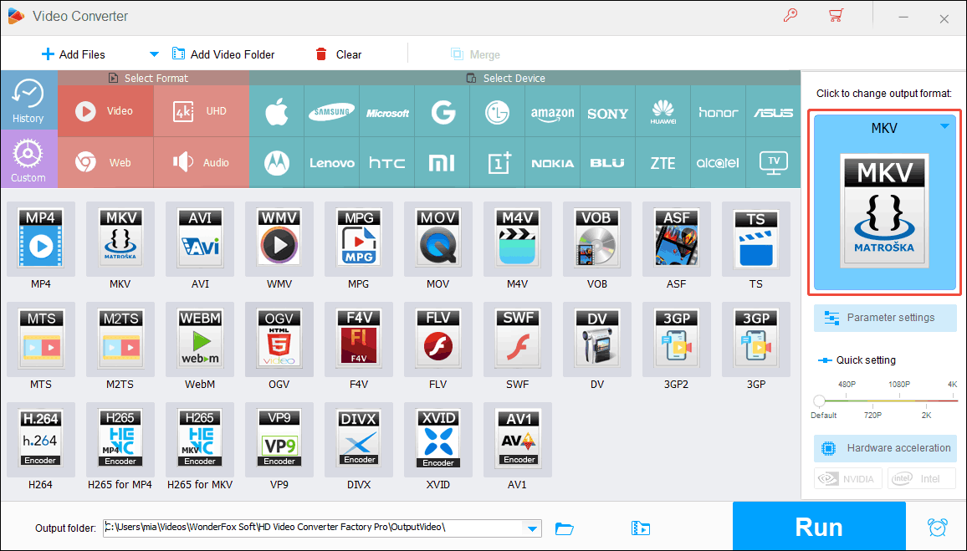This screenshot has width=967, height=551.
Task: Toggle Hardware acceleration option
Action: pyautogui.click(x=884, y=448)
